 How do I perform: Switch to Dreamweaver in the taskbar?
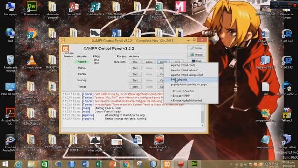(194, 164)
